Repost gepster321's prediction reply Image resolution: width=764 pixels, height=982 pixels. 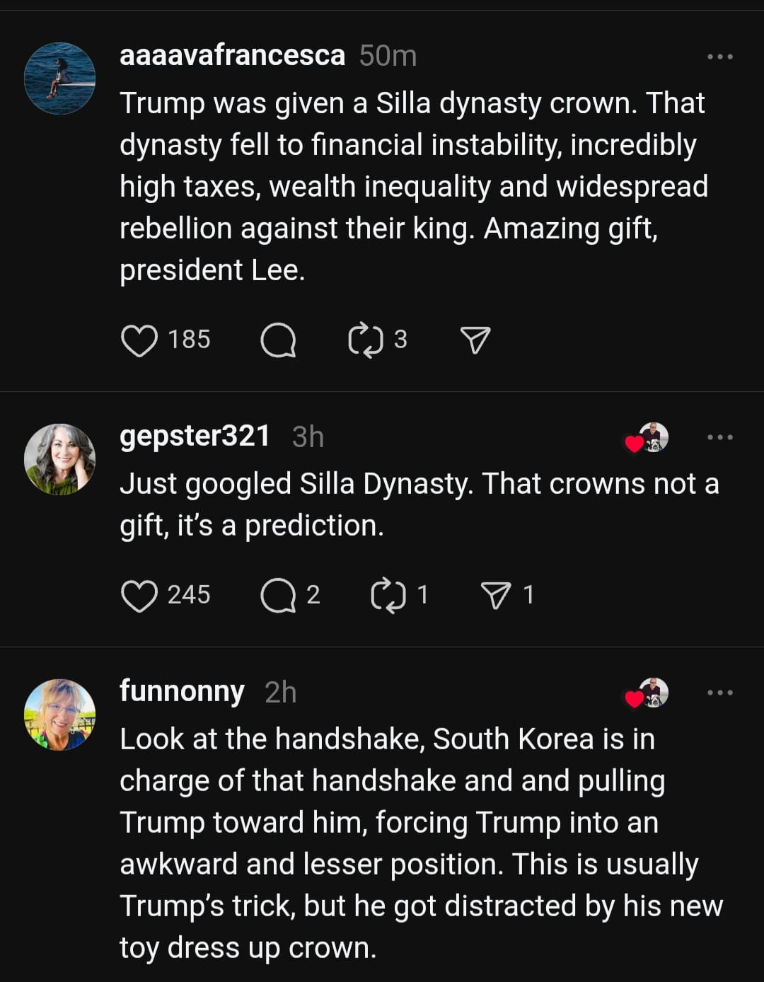tap(388, 595)
